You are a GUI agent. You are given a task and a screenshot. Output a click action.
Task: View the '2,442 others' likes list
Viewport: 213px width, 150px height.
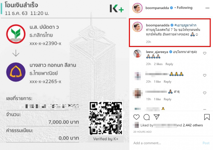click(x=192, y=125)
